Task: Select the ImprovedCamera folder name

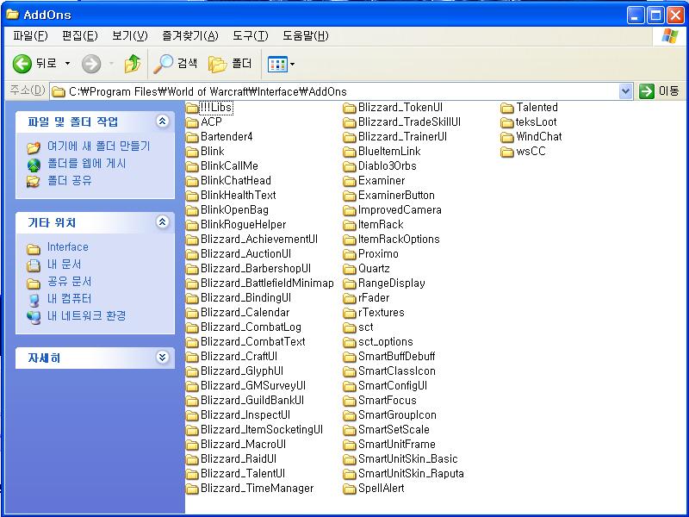Action: (400, 210)
